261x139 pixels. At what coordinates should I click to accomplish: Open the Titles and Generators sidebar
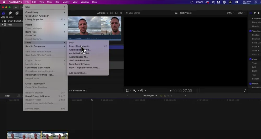click(x=17, y=13)
